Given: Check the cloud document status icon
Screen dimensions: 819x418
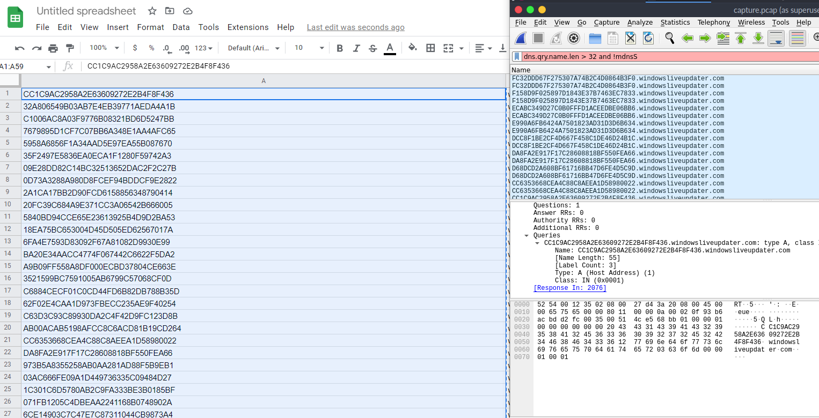Looking at the screenshot, I should click(x=187, y=11).
